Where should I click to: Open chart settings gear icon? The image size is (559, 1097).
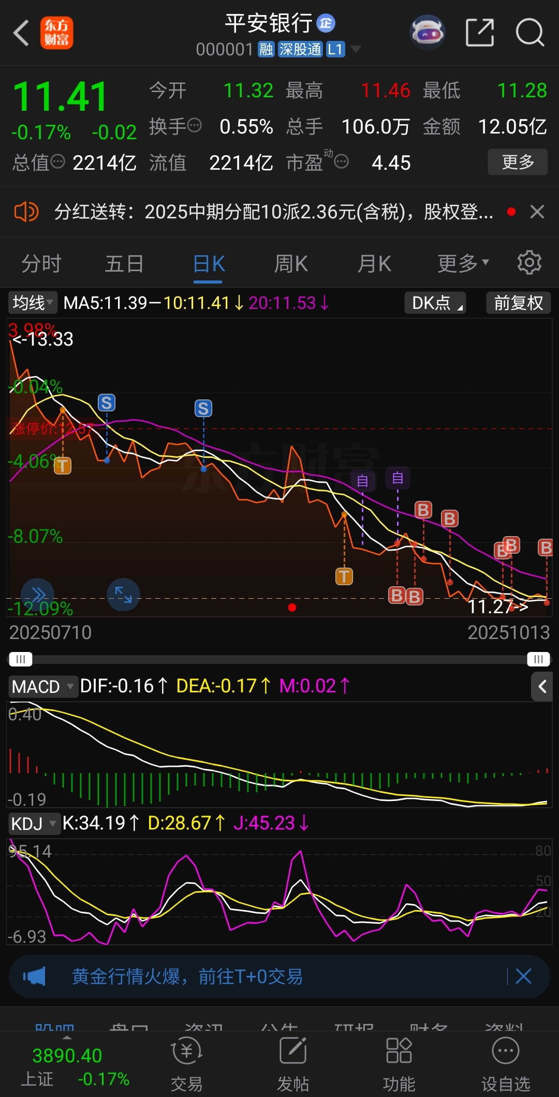click(529, 262)
